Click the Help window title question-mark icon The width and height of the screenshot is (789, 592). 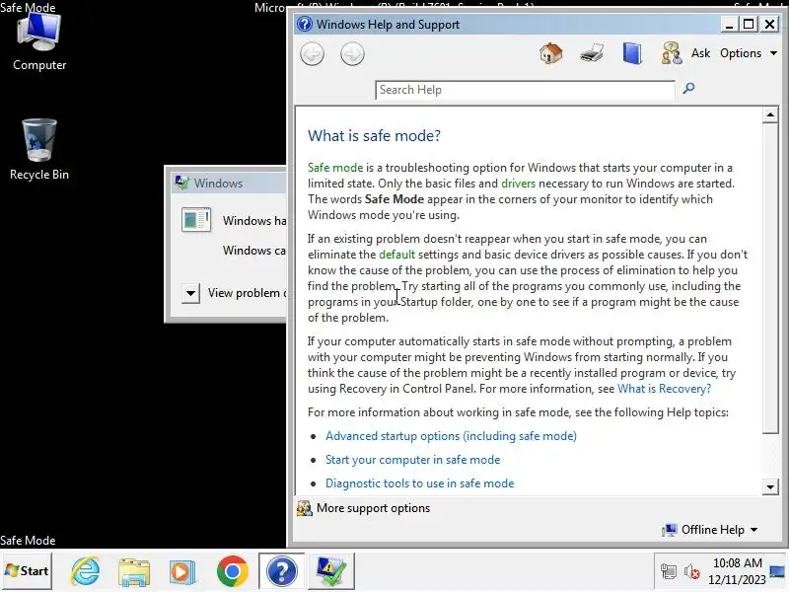pyautogui.click(x=305, y=24)
